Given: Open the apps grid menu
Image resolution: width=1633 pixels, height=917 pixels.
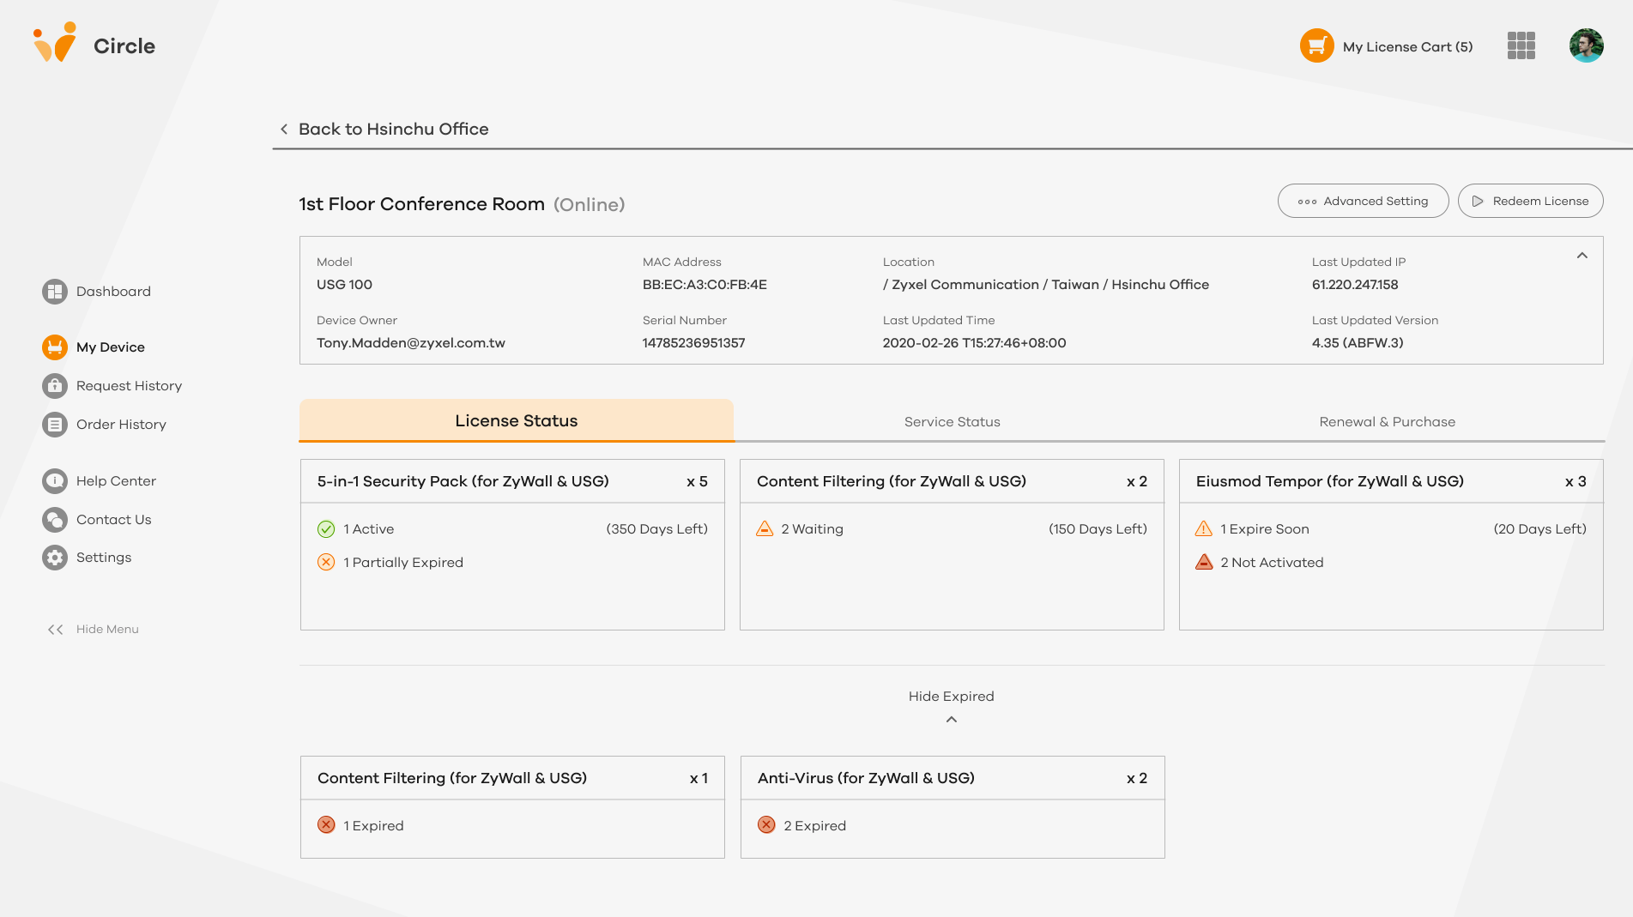Looking at the screenshot, I should 1521,45.
